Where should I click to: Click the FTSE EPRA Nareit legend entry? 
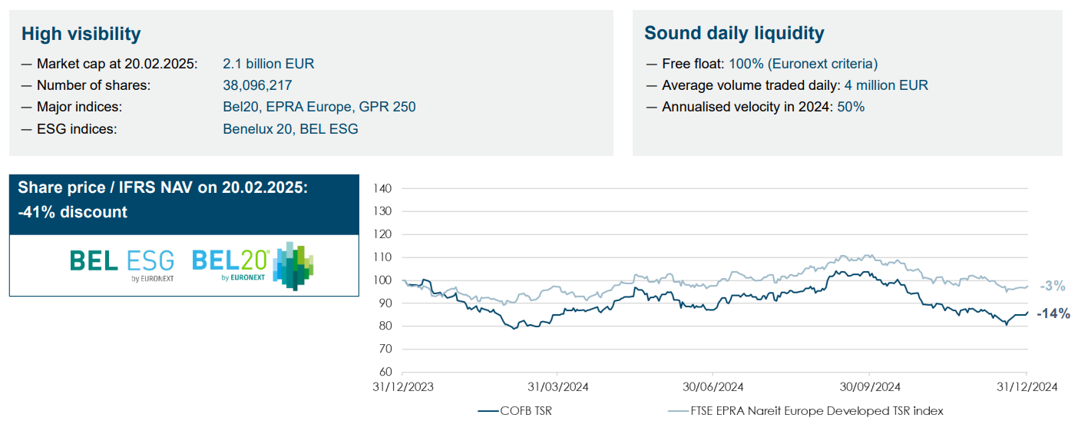pos(805,411)
